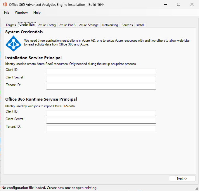
Task: Click 'Identity used to create Azure PaaS' text
Action: click(71, 64)
